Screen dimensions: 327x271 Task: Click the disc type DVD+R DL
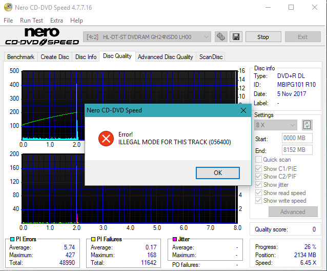[291, 76]
